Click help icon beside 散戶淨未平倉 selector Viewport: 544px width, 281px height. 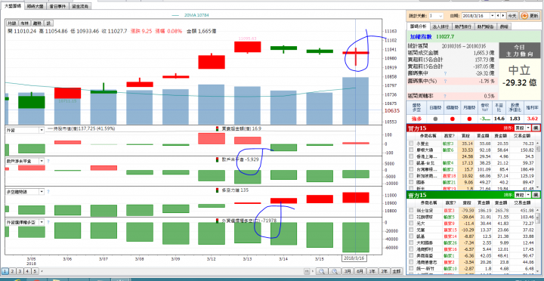(48, 161)
